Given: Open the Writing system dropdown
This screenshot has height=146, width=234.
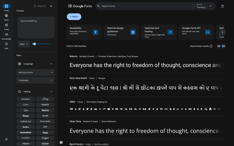Looking at the screenshot, I should pyautogui.click(x=35, y=73).
